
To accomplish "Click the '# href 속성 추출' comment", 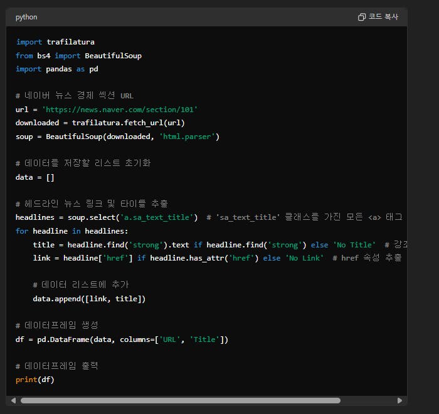I will [x=367, y=258].
